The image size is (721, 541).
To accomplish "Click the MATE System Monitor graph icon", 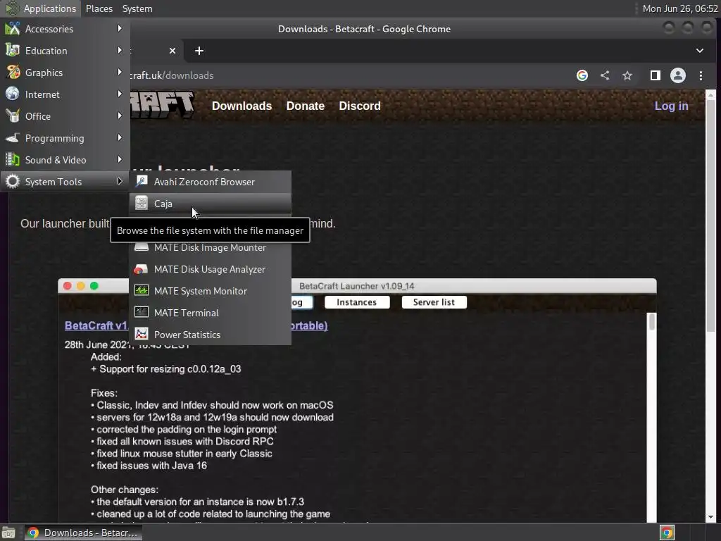I will 141,290.
